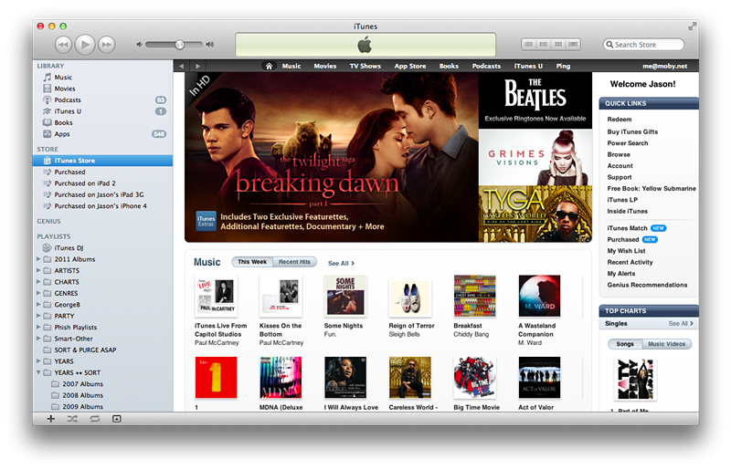Select the Recent Hits music filter
The height and width of the screenshot is (470, 731).
pos(294,262)
